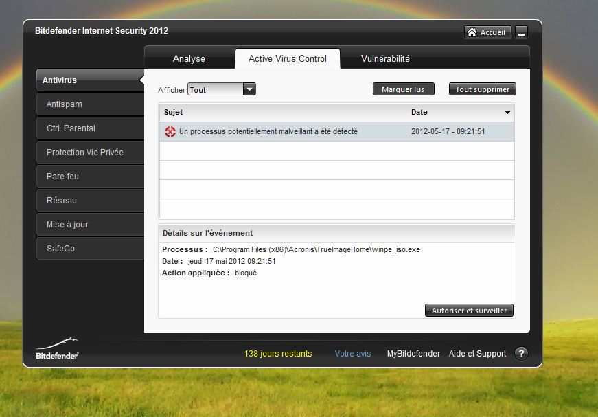Screen dimensions: 598x417
Task: Minimize the Bitdefender window
Action: [x=521, y=32]
